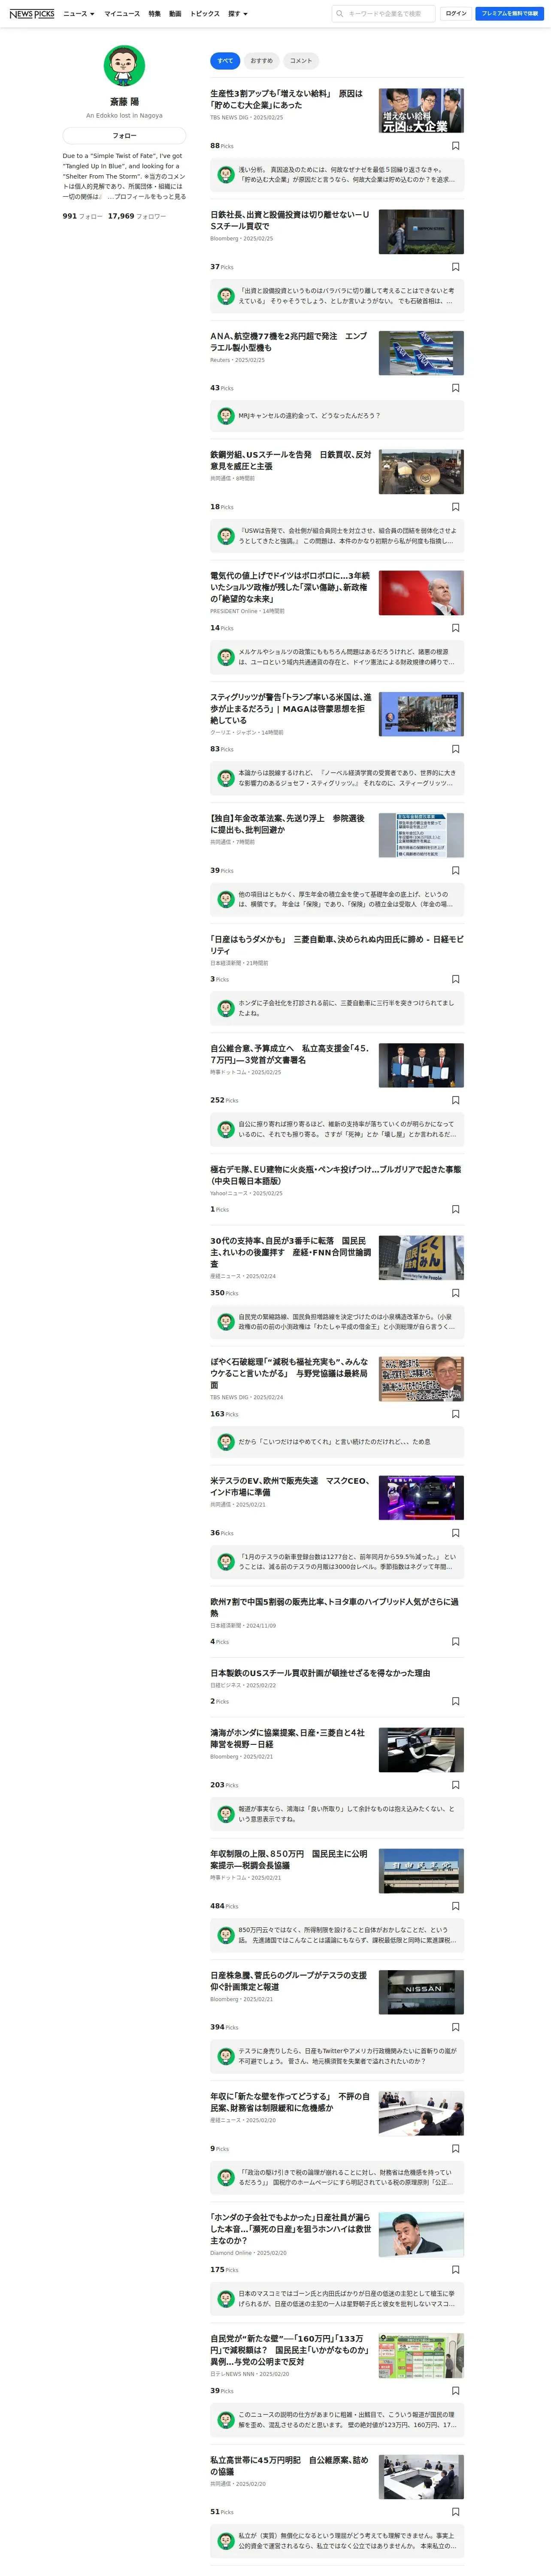Viewport: 551px width, 2576px height.
Task: Open 88 Picks count on first article
Action: pos(222,146)
